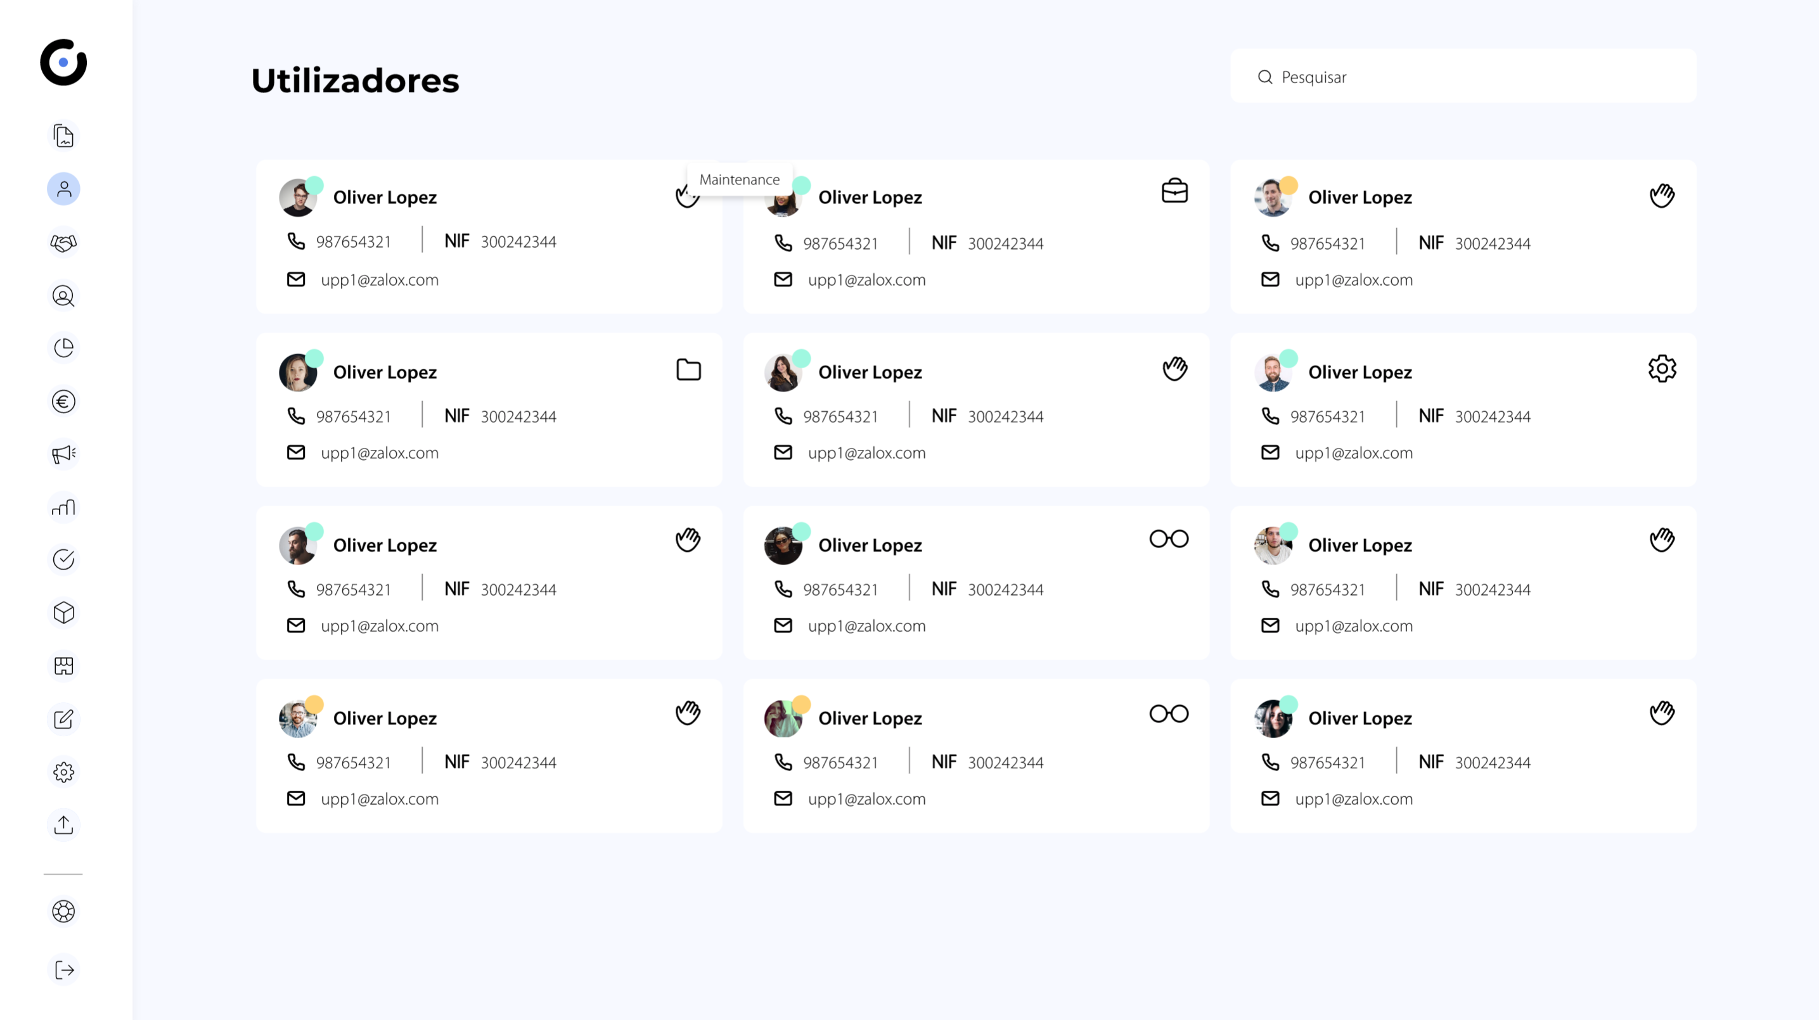1819x1020 pixels.
Task: Click the upload icon in sidebar
Action: (x=63, y=824)
